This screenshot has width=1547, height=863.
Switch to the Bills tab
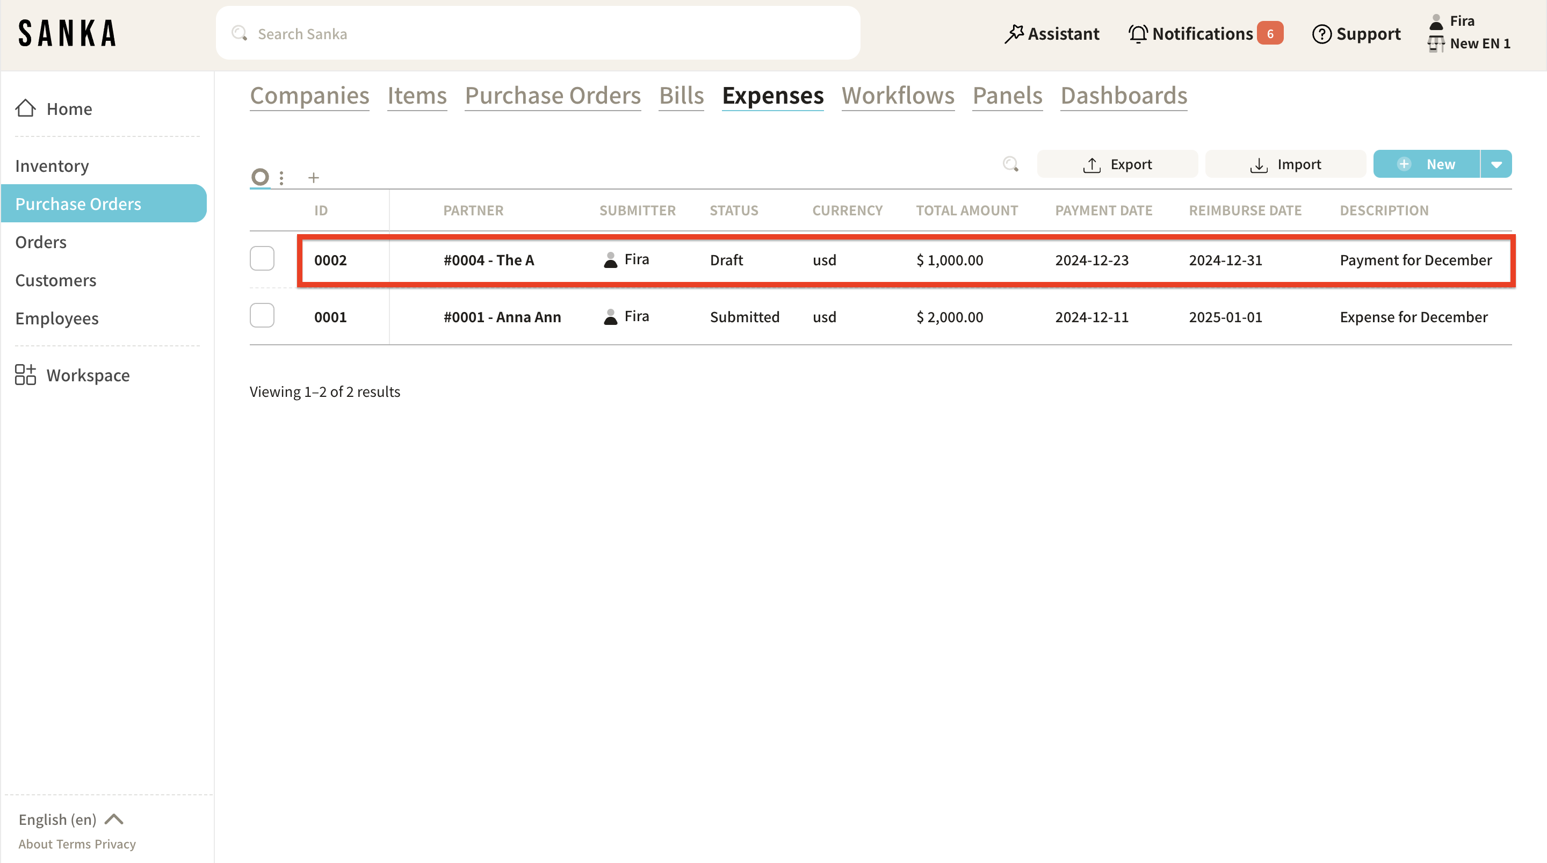tap(681, 96)
